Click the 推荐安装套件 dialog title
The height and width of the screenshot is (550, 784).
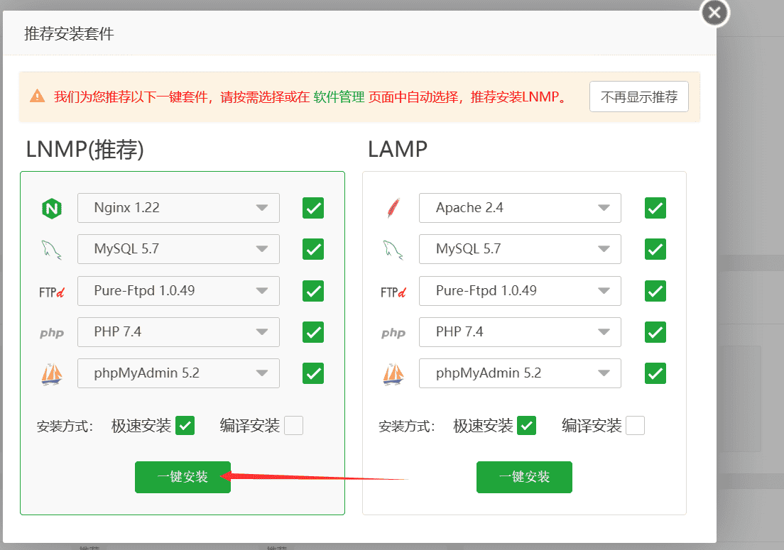[x=69, y=34]
